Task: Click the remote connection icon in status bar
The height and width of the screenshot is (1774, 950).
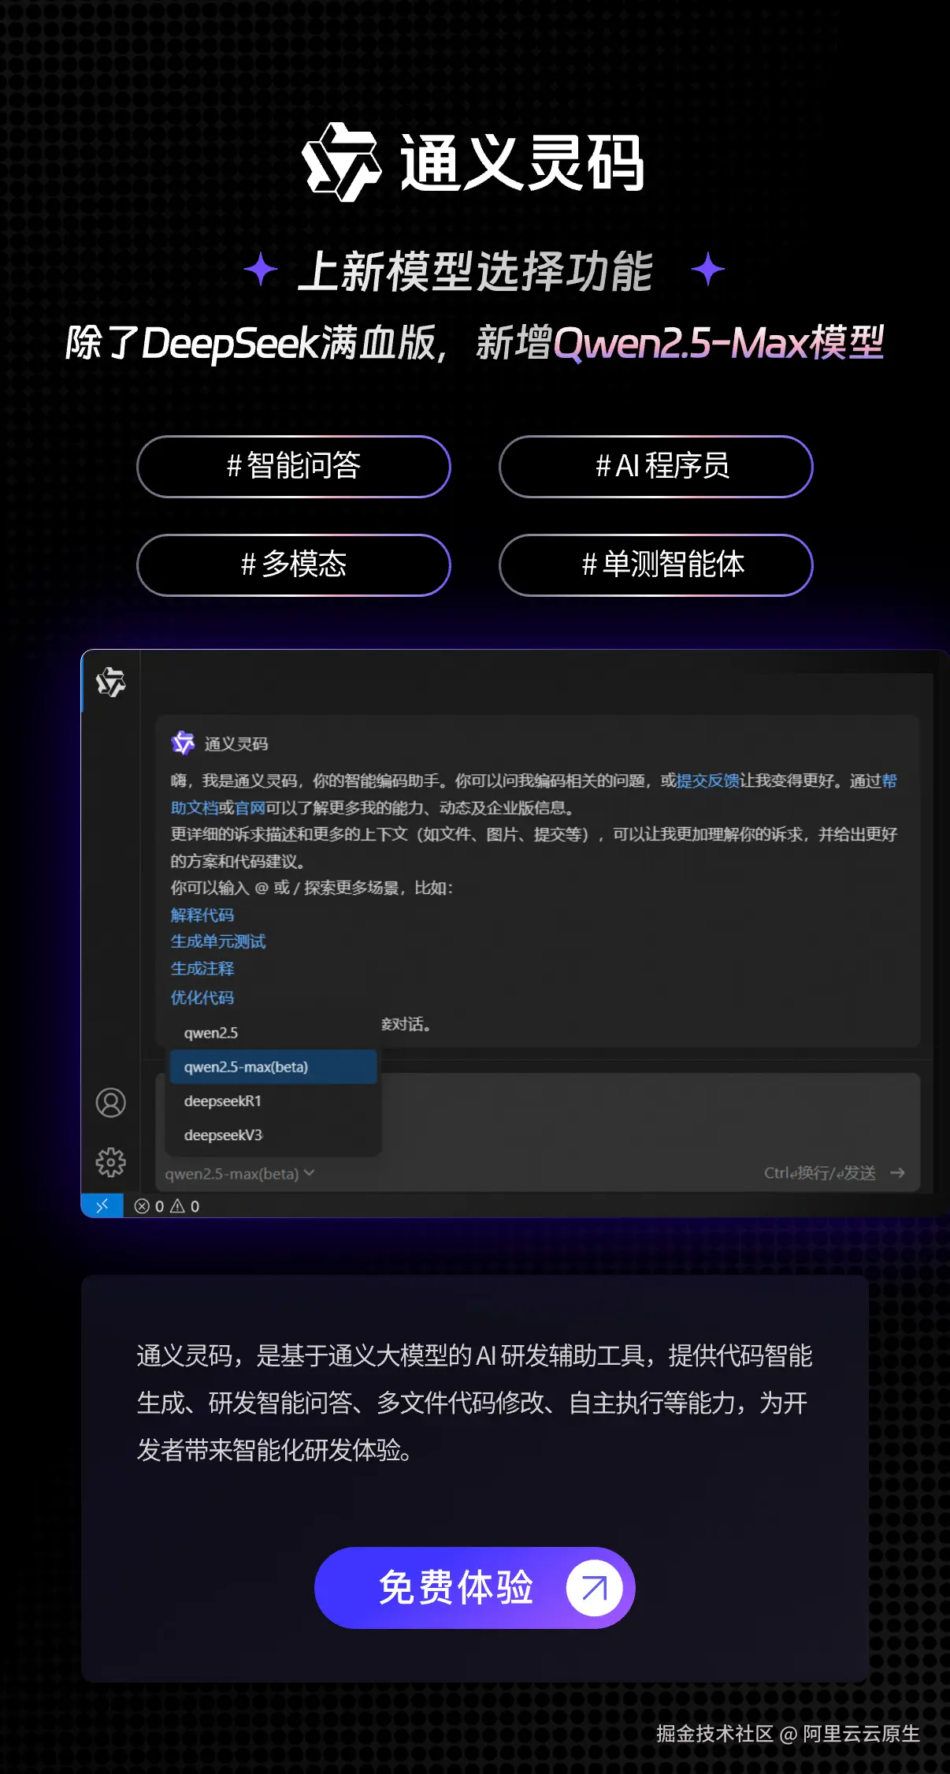Action: [102, 1206]
